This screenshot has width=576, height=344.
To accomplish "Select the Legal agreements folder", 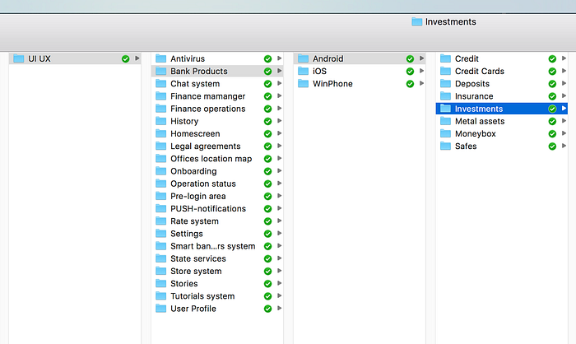I will [217, 146].
